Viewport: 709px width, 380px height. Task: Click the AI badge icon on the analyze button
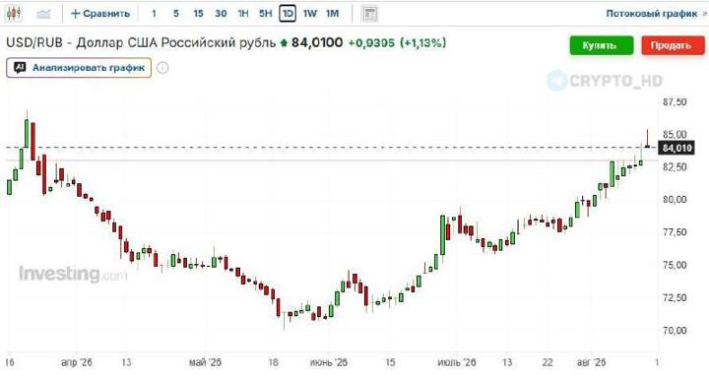[x=20, y=68]
